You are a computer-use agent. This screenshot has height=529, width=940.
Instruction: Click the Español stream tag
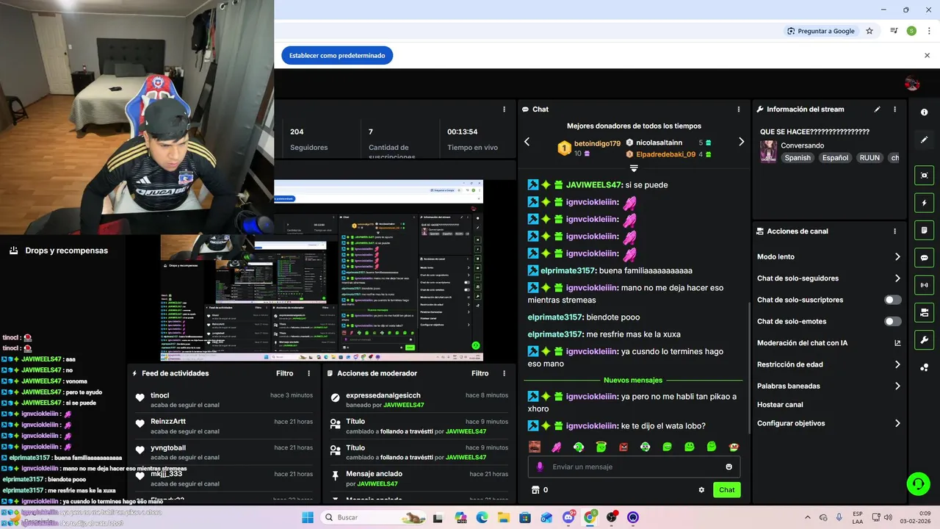[x=835, y=158]
